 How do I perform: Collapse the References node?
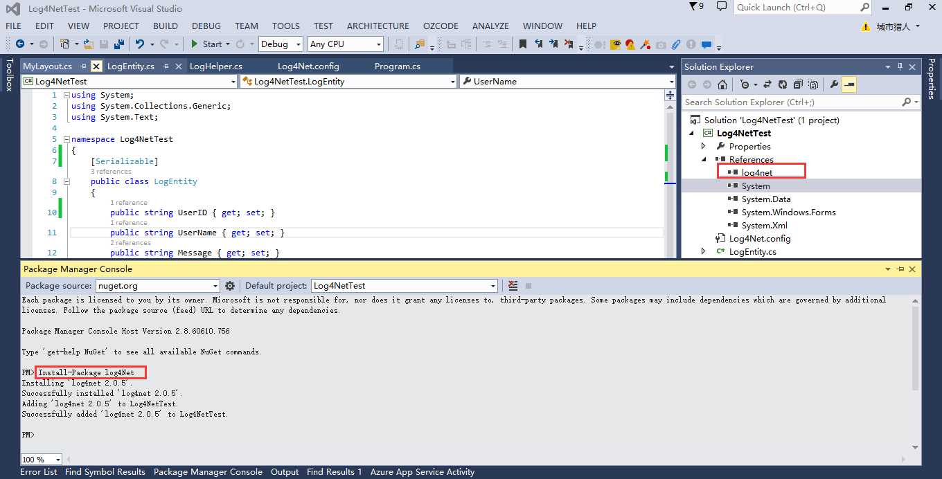[704, 159]
